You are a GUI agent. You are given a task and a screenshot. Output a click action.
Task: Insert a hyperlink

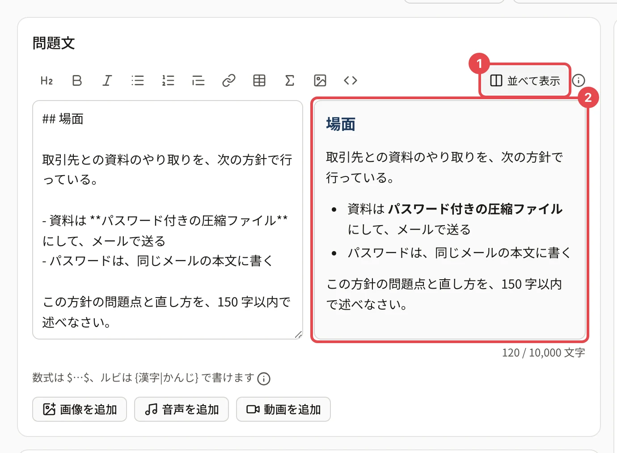point(229,80)
